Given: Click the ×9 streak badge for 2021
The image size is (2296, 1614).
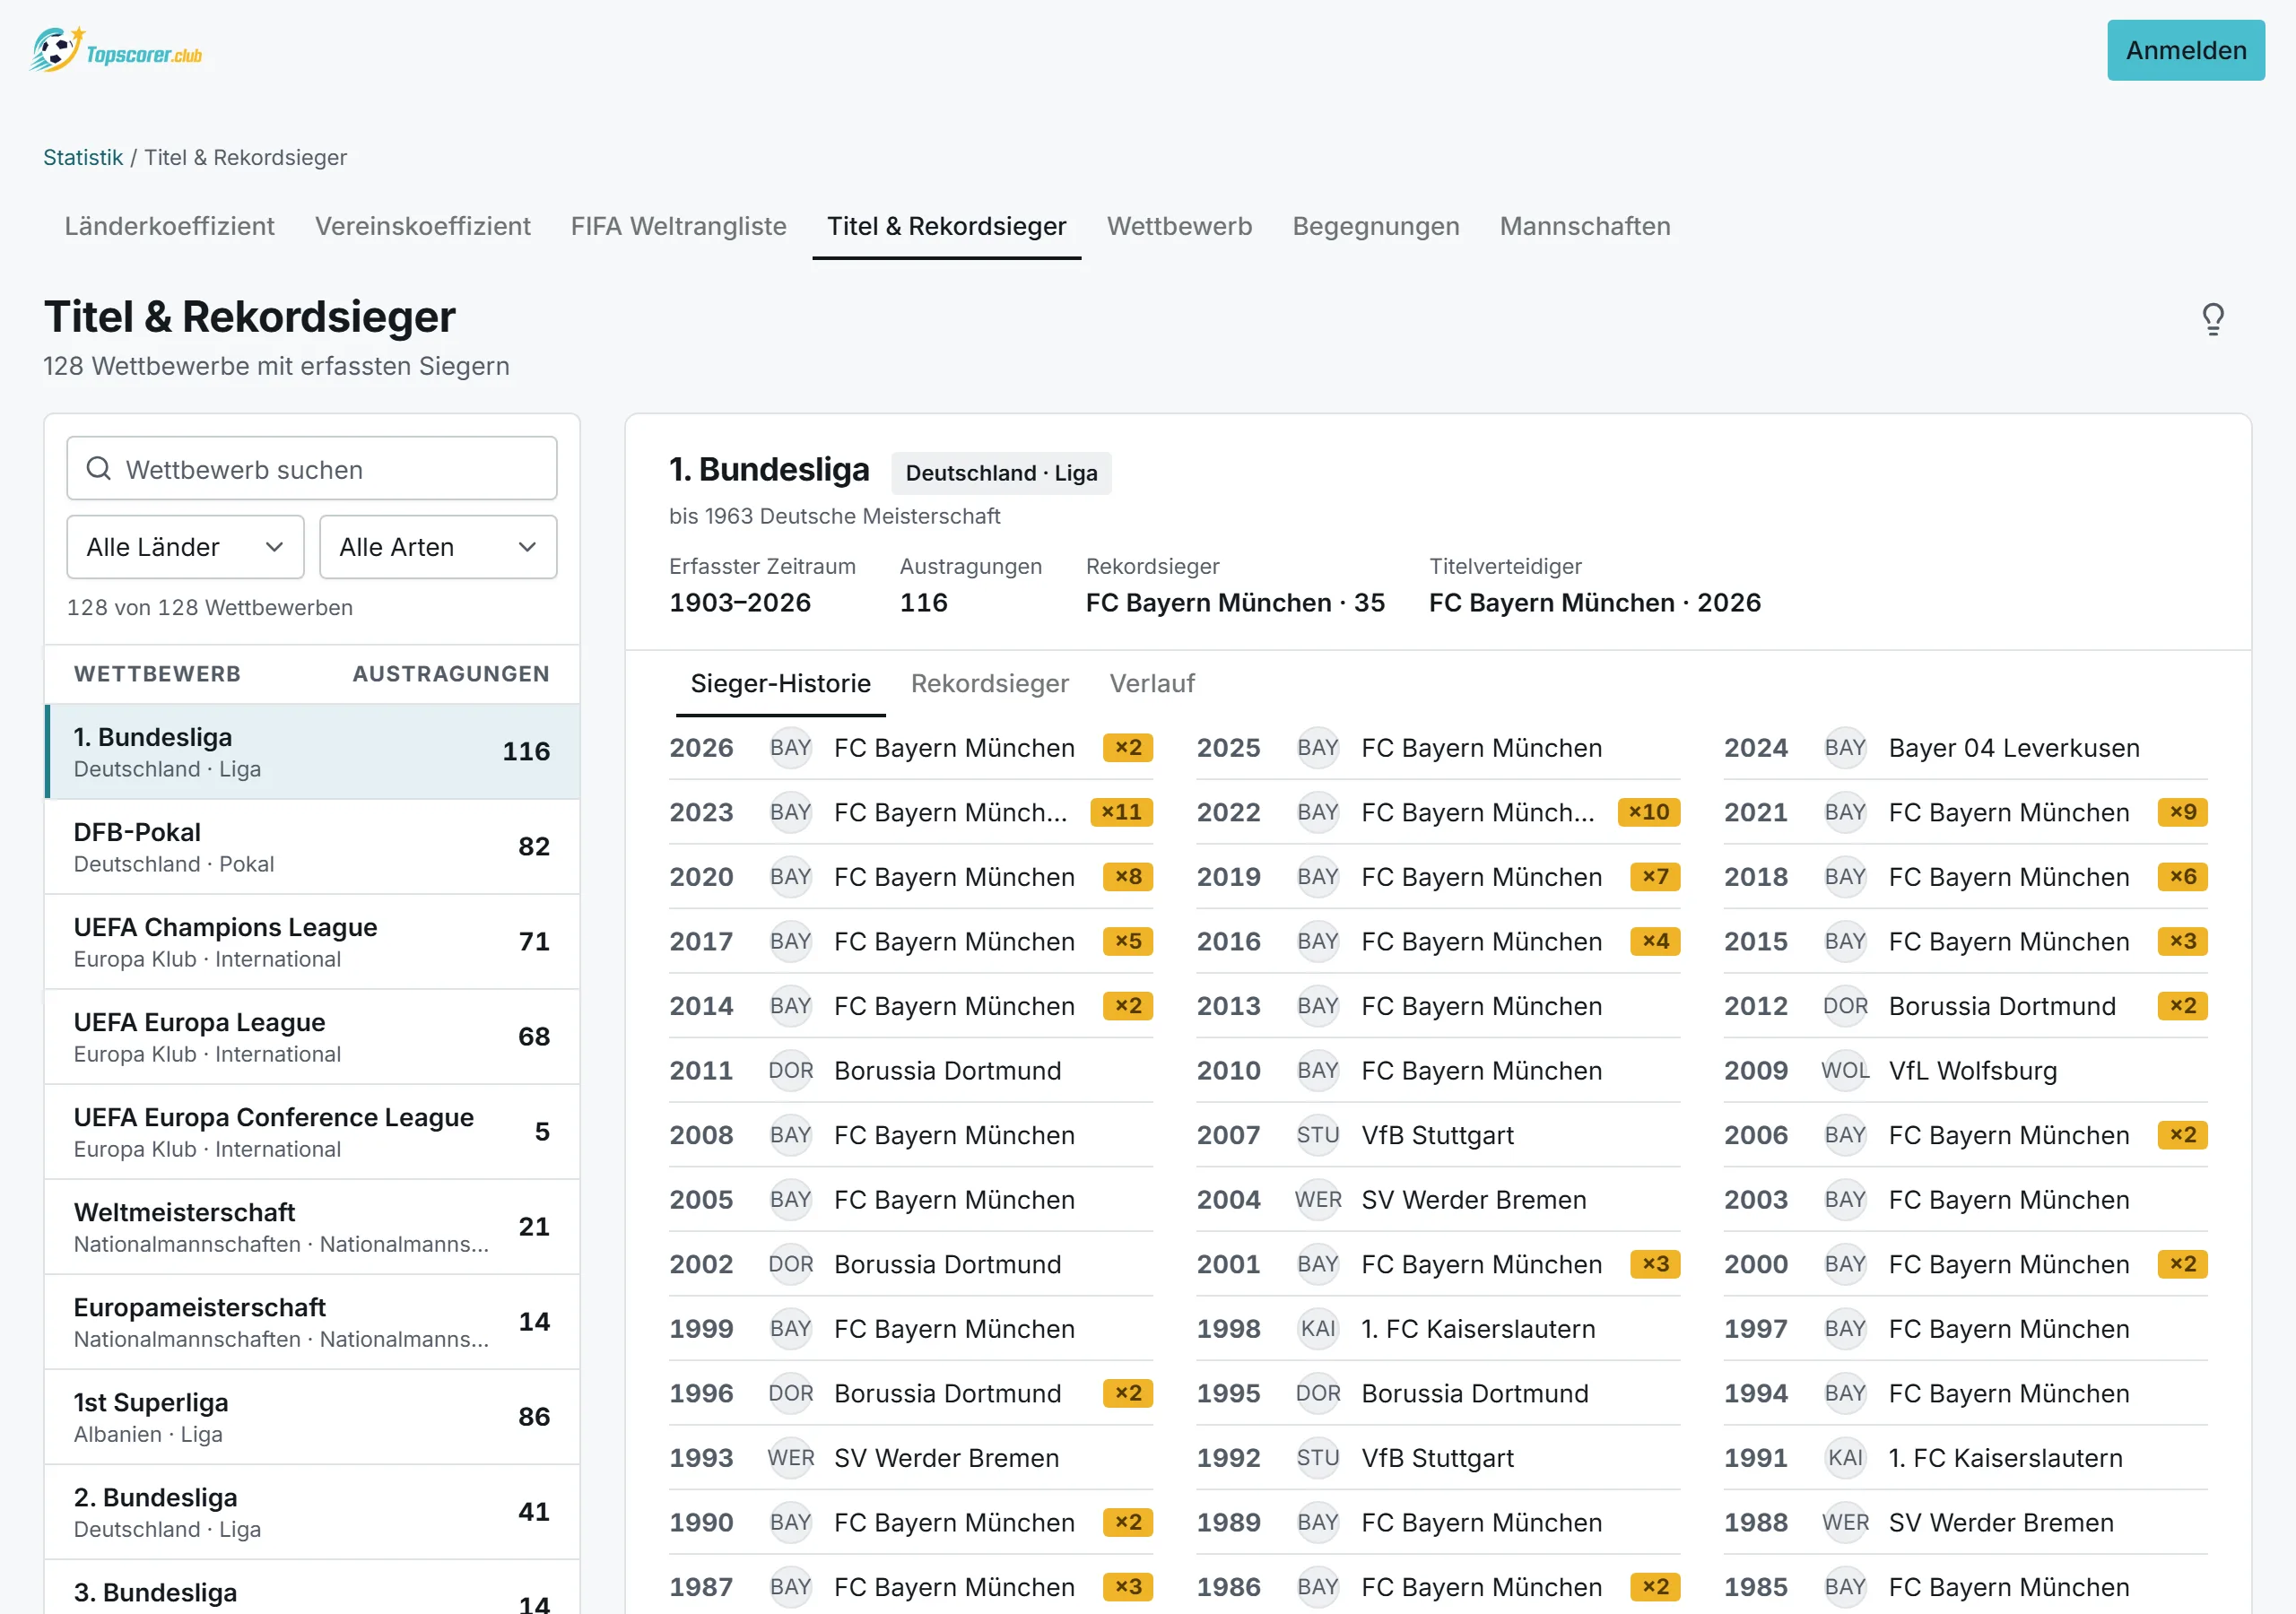Looking at the screenshot, I should click(x=2182, y=812).
